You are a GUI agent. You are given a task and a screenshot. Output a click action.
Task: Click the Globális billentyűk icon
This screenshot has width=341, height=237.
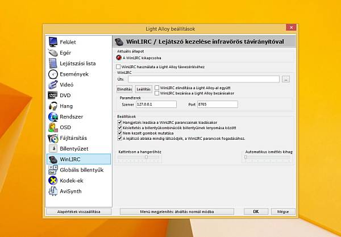coord(53,170)
